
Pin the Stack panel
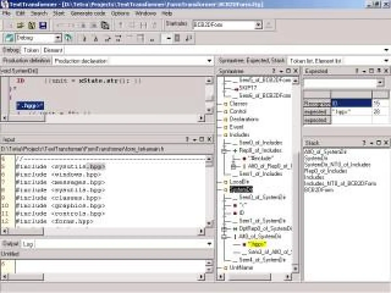coord(364,143)
